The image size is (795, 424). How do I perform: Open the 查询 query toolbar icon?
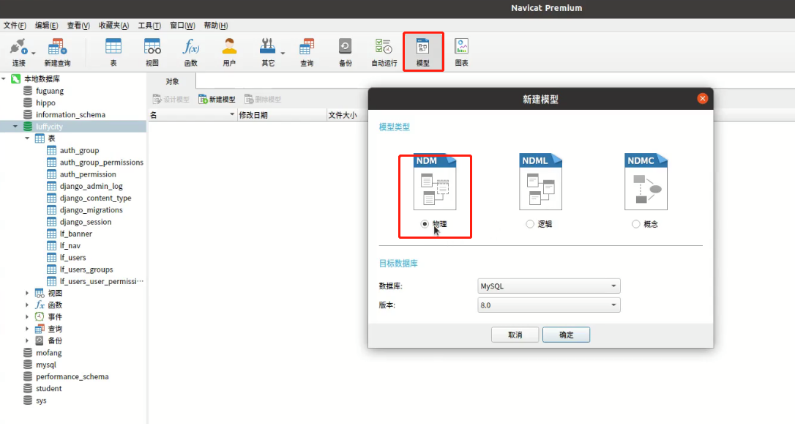point(307,52)
